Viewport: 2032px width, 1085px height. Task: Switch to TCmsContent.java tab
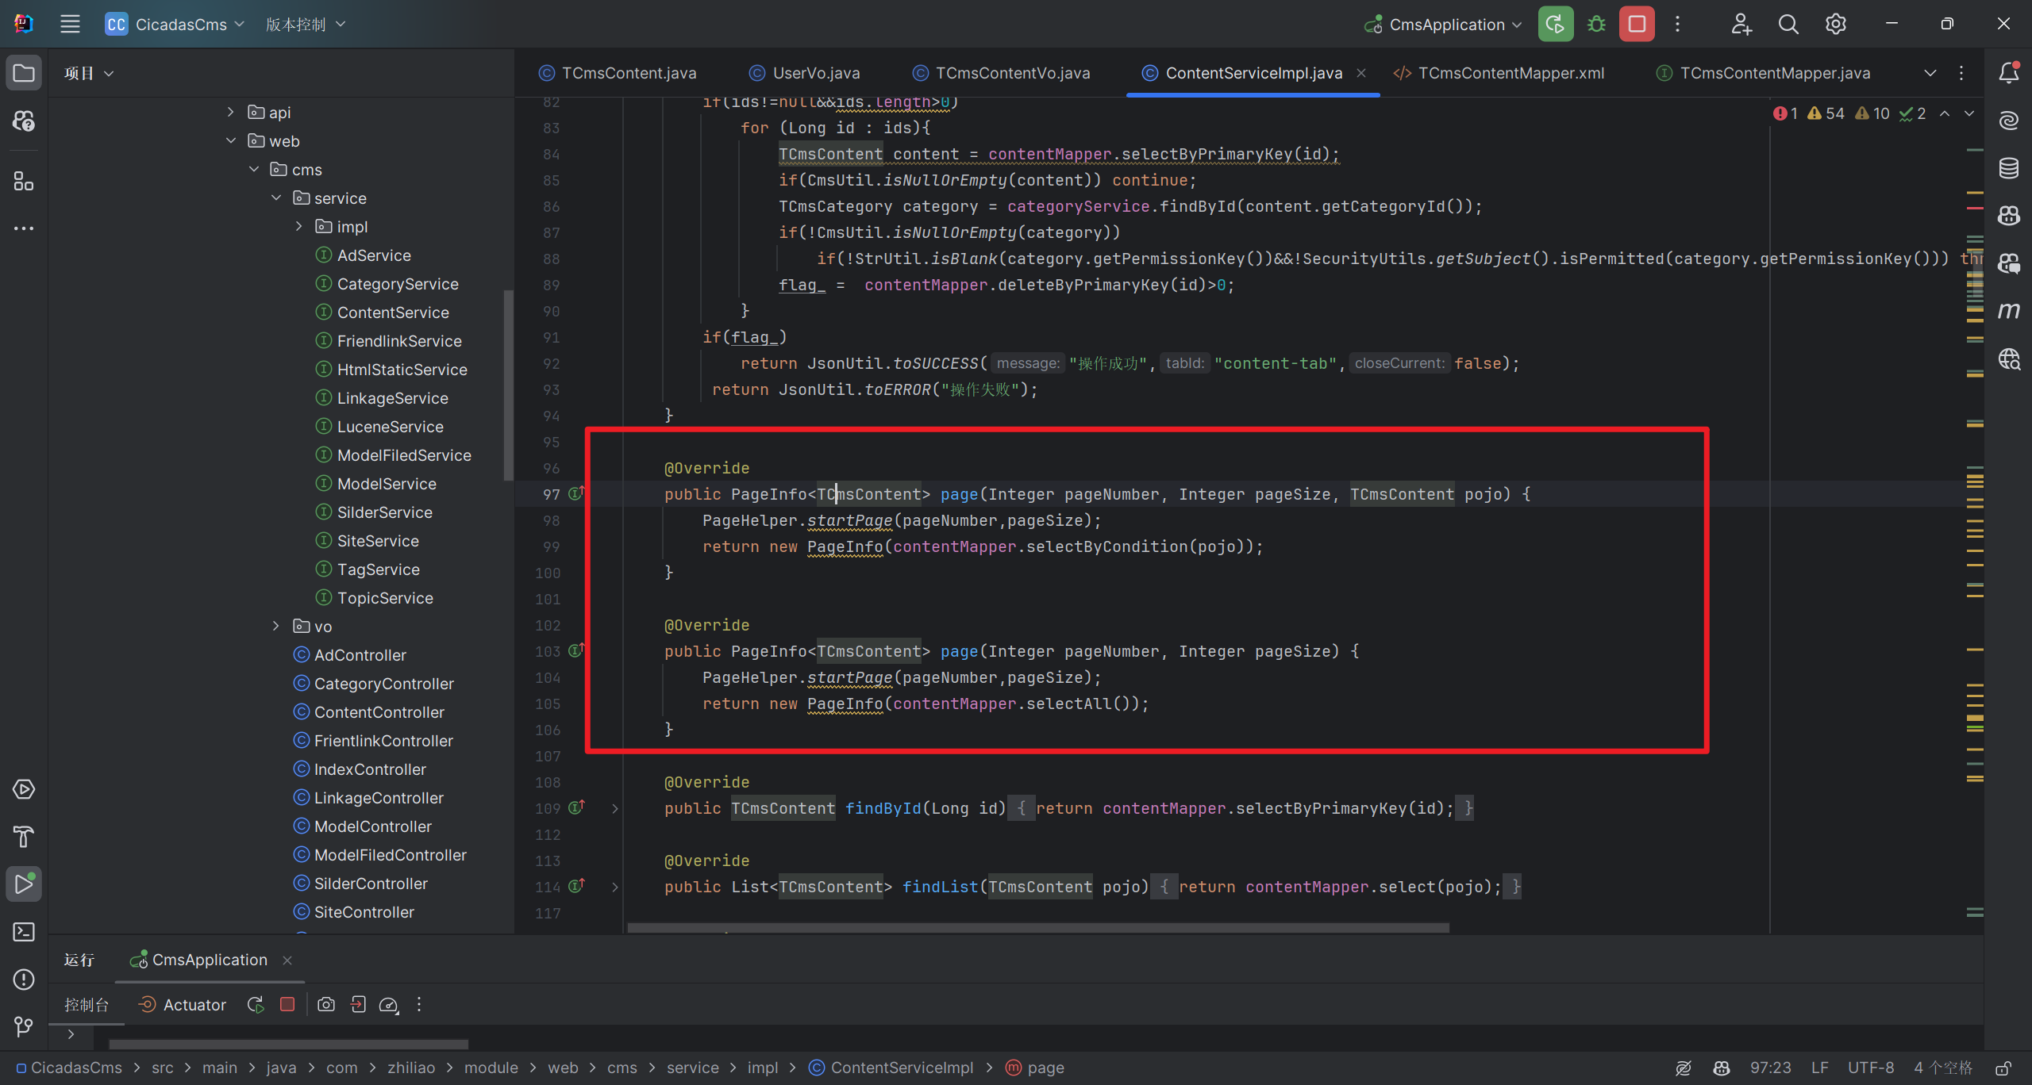click(x=618, y=73)
